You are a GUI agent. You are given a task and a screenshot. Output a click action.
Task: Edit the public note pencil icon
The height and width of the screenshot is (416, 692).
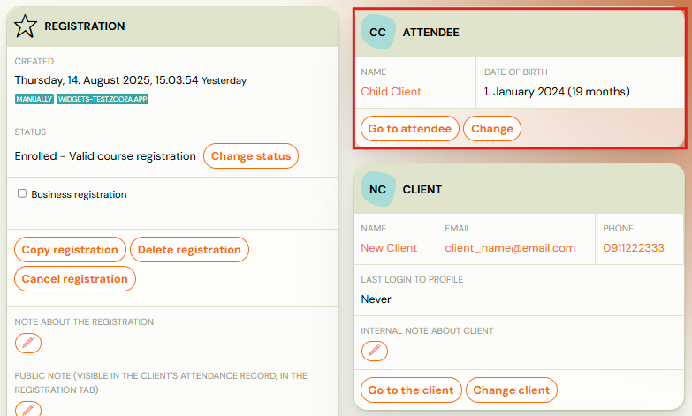(x=28, y=409)
